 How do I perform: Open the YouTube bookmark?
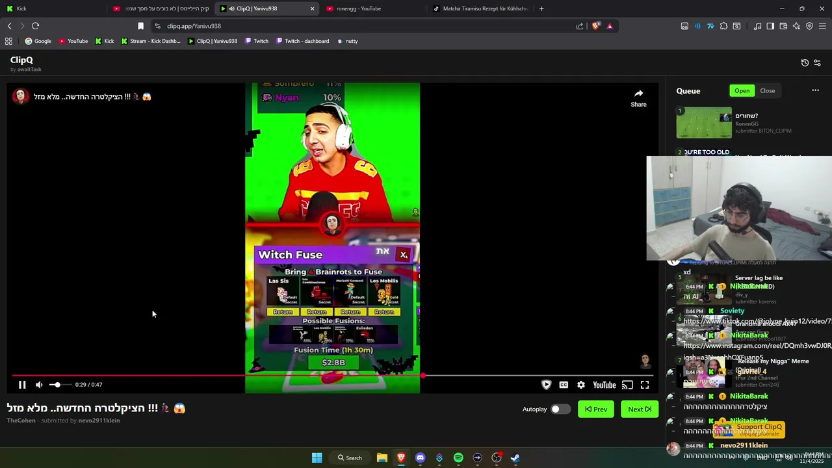73,41
